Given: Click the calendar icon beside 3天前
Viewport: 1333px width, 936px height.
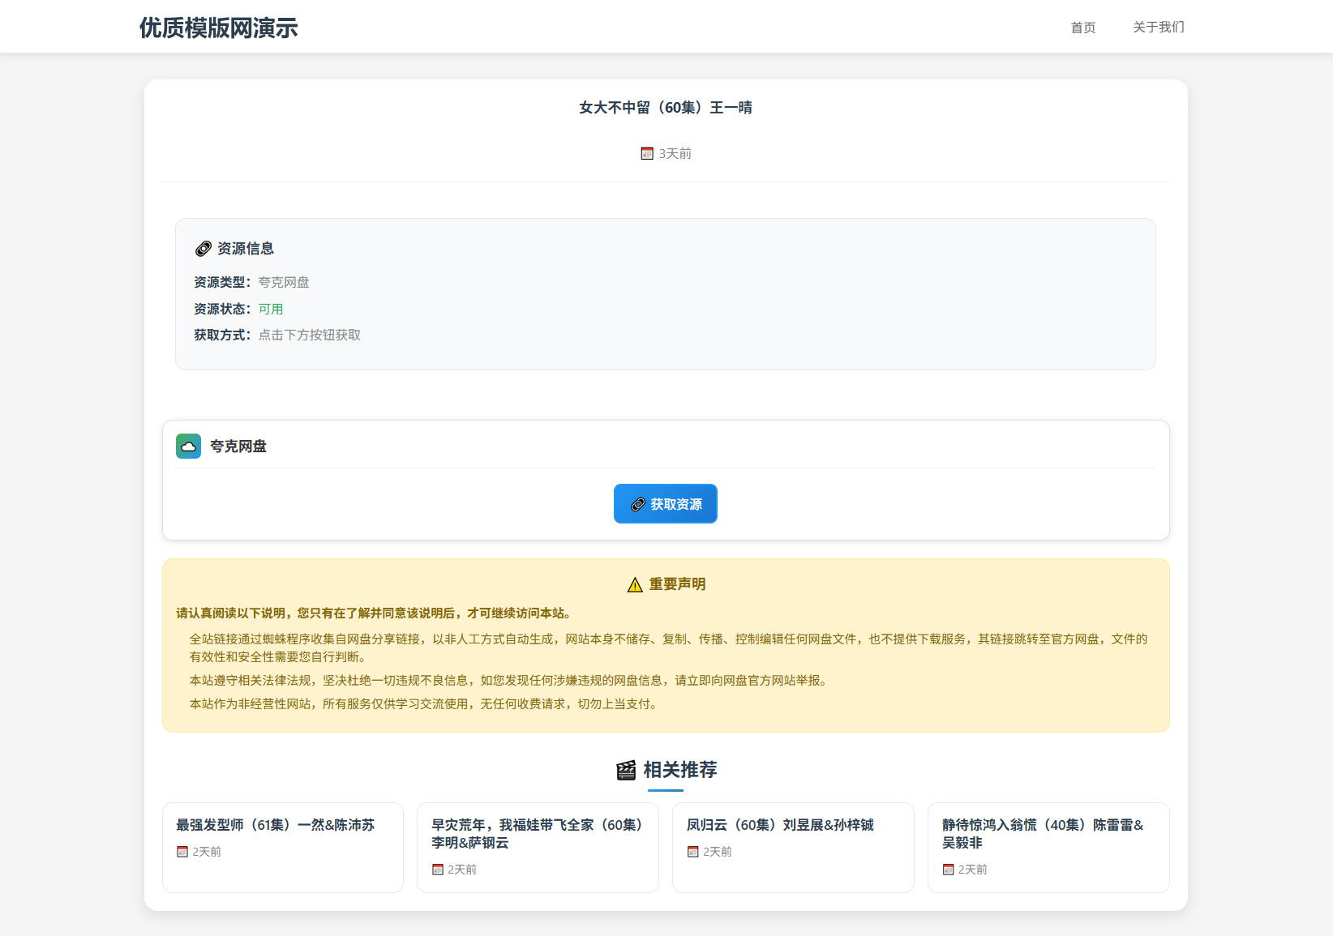Looking at the screenshot, I should (x=647, y=153).
